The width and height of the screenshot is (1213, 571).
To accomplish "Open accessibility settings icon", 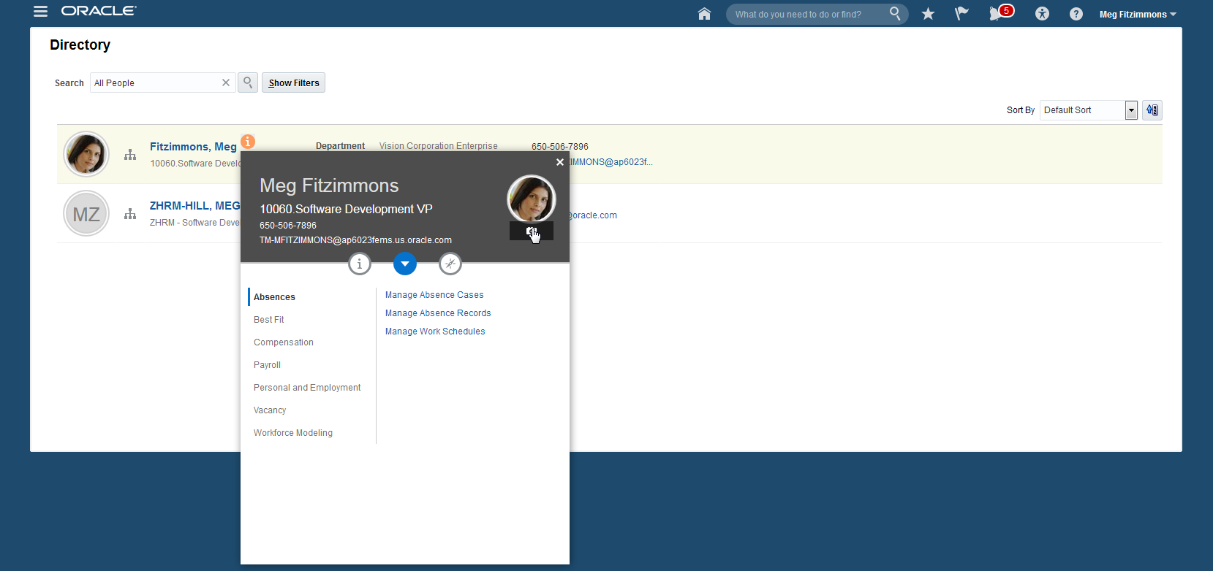I will (x=1042, y=14).
